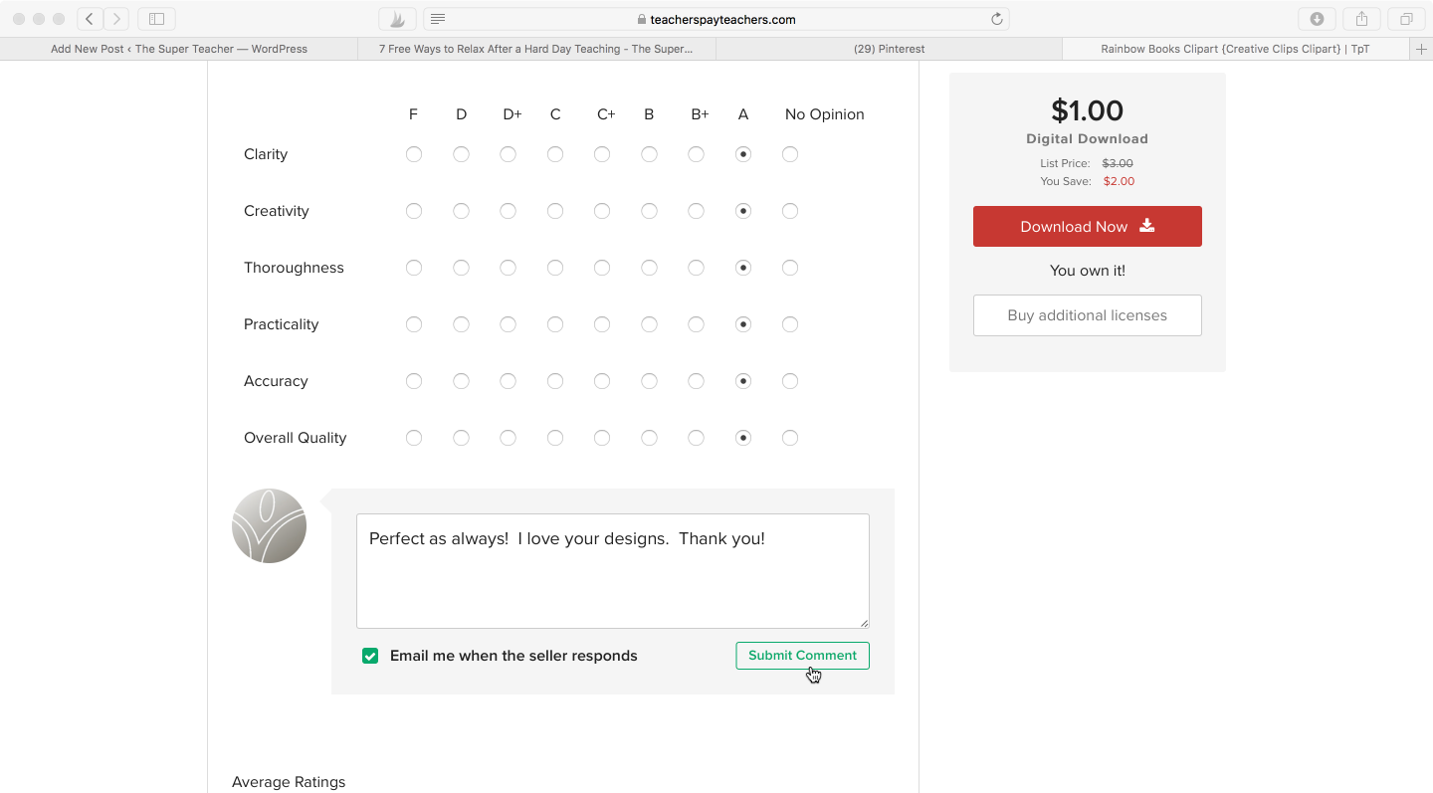1433x793 pixels.
Task: Toggle the Safari sidebar
Action: (x=156, y=18)
